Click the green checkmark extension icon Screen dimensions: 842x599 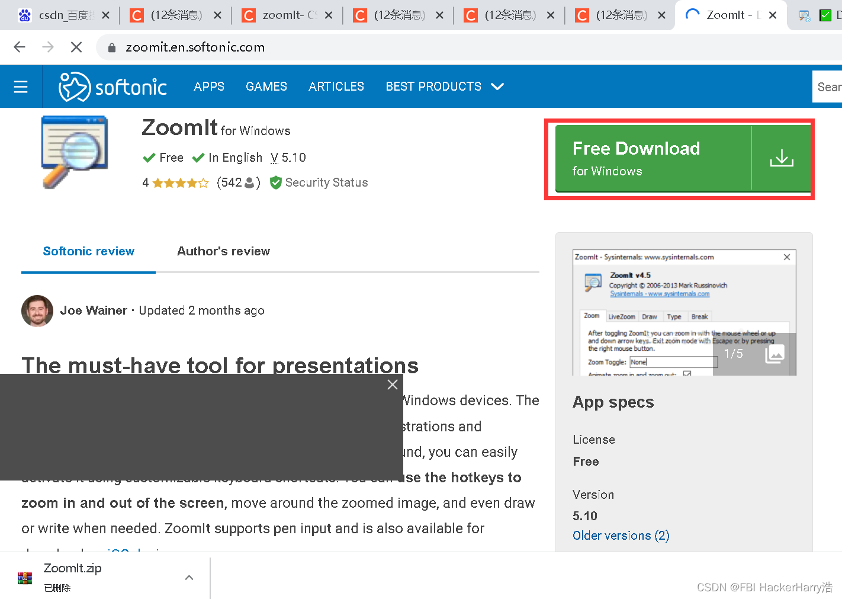tap(825, 15)
